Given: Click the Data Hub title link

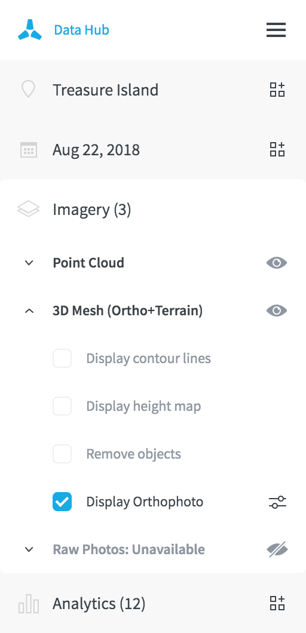Looking at the screenshot, I should coord(82,30).
